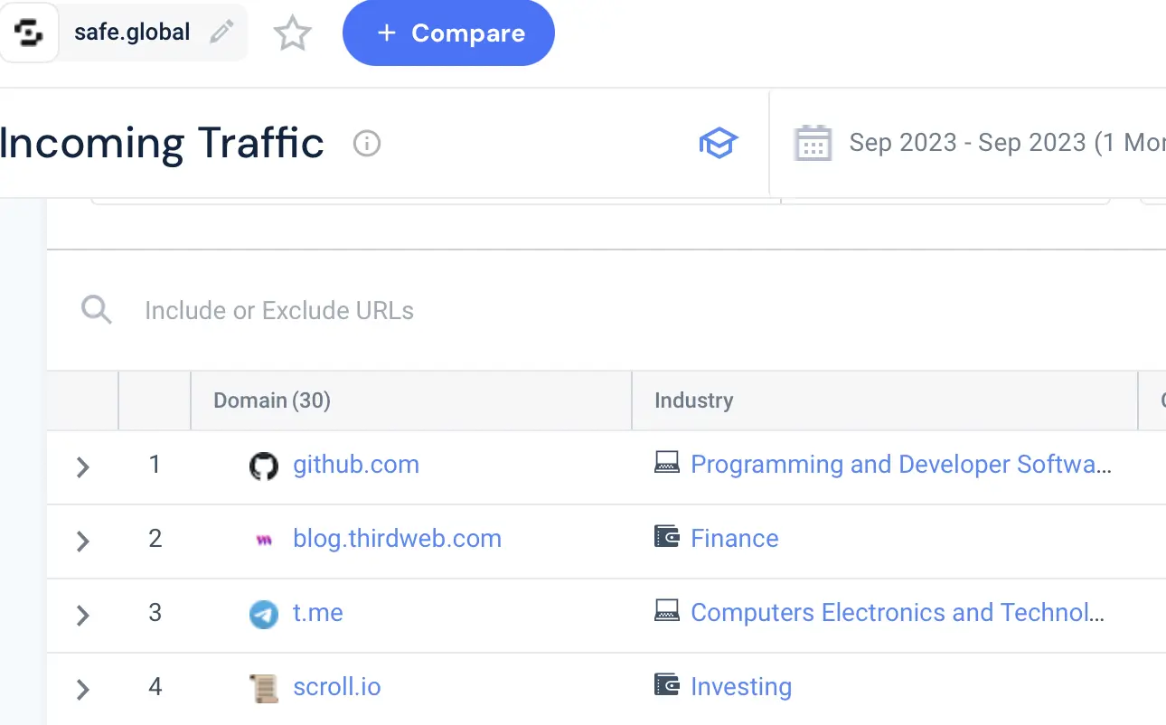1166x725 pixels.
Task: Star safe.global as a favorite
Action: tap(292, 34)
